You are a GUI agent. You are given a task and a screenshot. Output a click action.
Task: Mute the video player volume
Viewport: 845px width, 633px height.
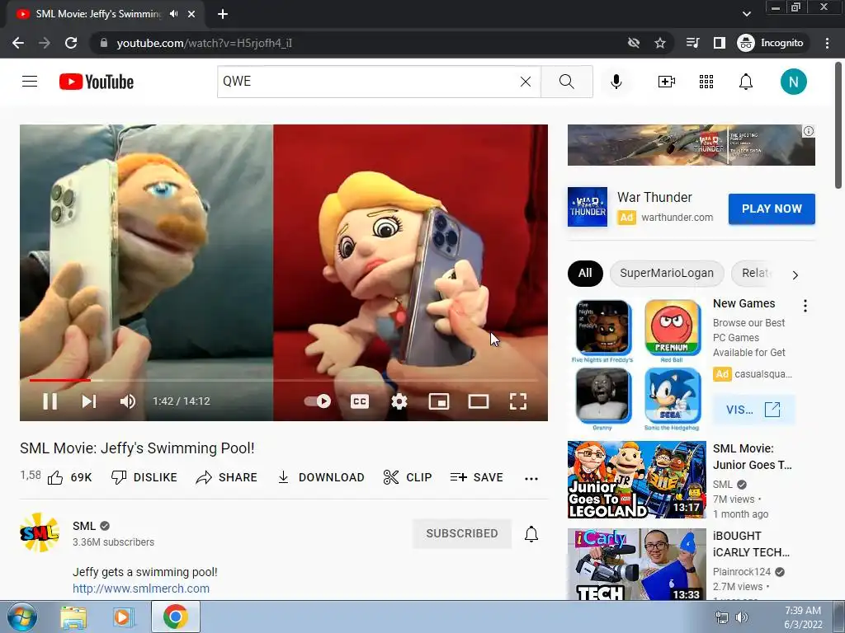pos(128,401)
